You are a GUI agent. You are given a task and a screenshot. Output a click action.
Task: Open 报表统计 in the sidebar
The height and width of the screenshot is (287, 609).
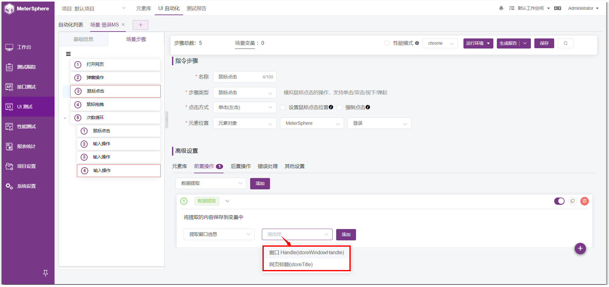click(x=28, y=146)
